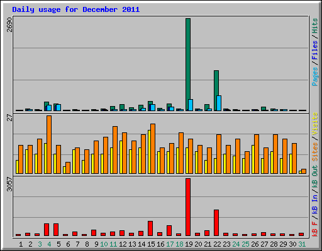Click the 27 visits axis value

point(9,117)
